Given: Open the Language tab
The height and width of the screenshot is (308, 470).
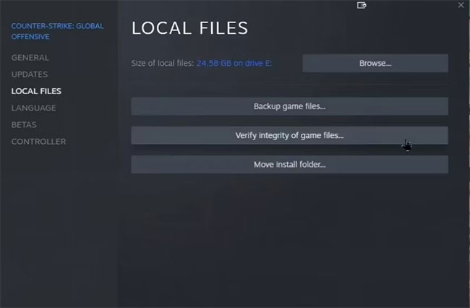Looking at the screenshot, I should [33, 108].
